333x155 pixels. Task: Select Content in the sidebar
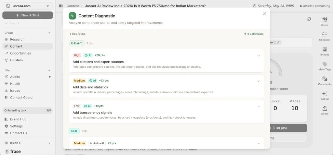pos(28,46)
